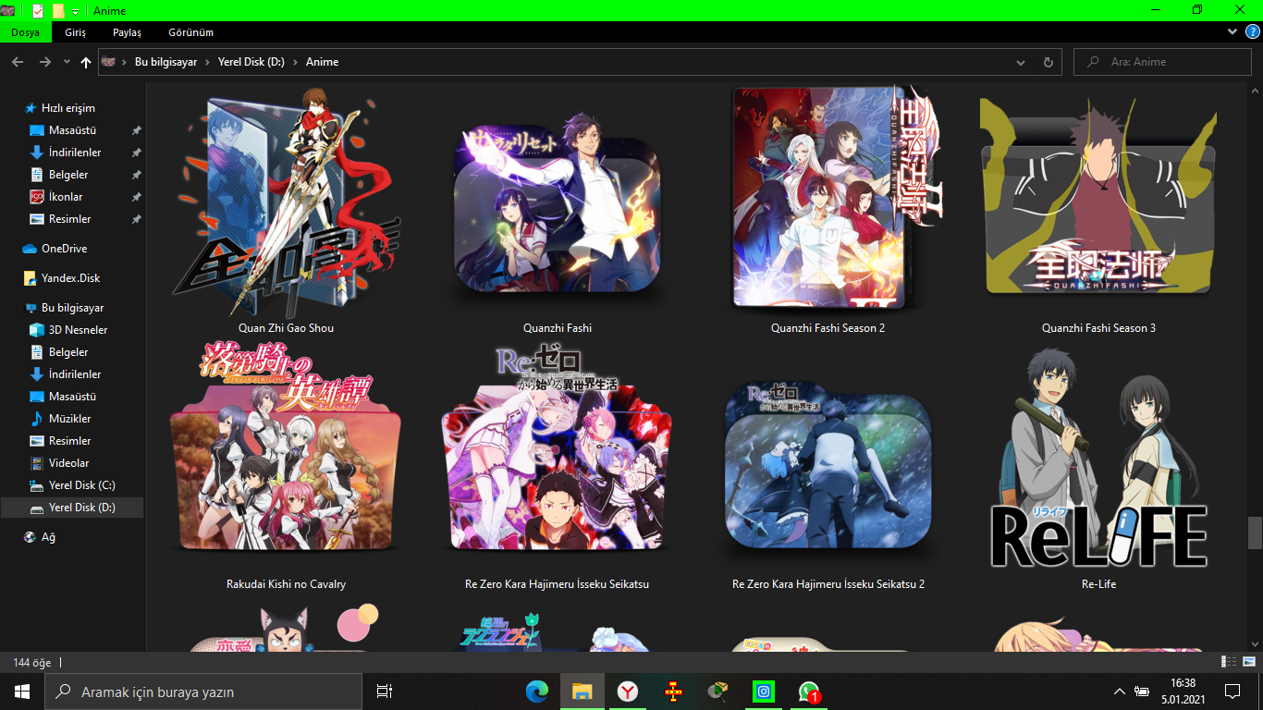This screenshot has width=1263, height=710.
Task: Go back with the Back arrow
Action: point(18,62)
